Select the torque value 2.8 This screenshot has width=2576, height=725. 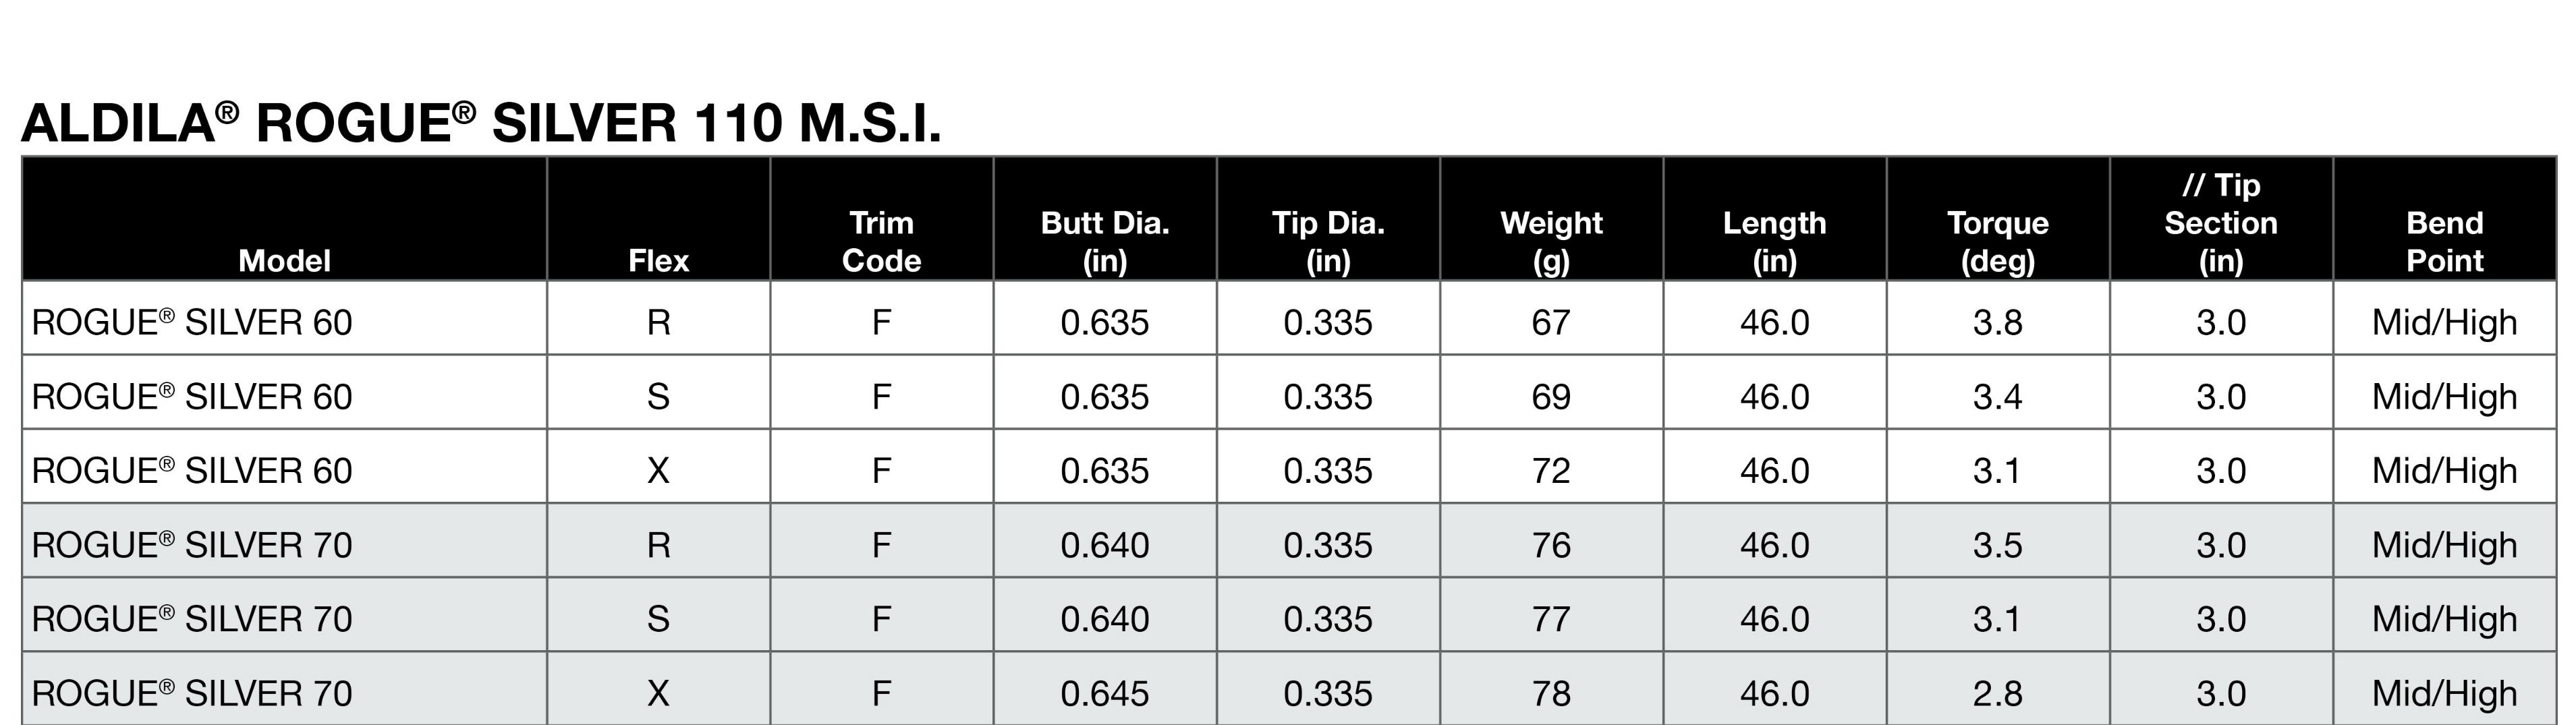(x=1997, y=693)
